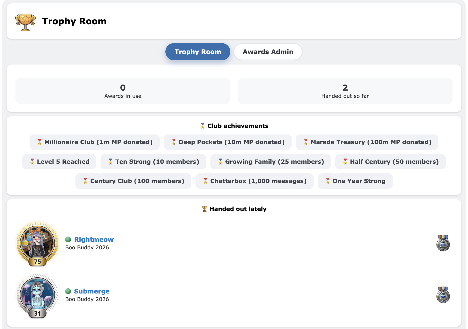Click the Awards in use stat card

pyautogui.click(x=123, y=91)
